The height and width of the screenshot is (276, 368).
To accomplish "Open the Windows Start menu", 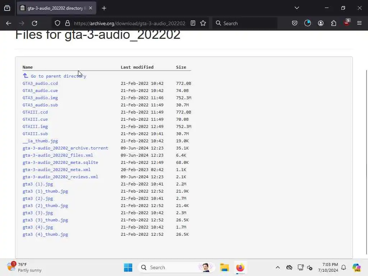I will (x=128, y=267).
